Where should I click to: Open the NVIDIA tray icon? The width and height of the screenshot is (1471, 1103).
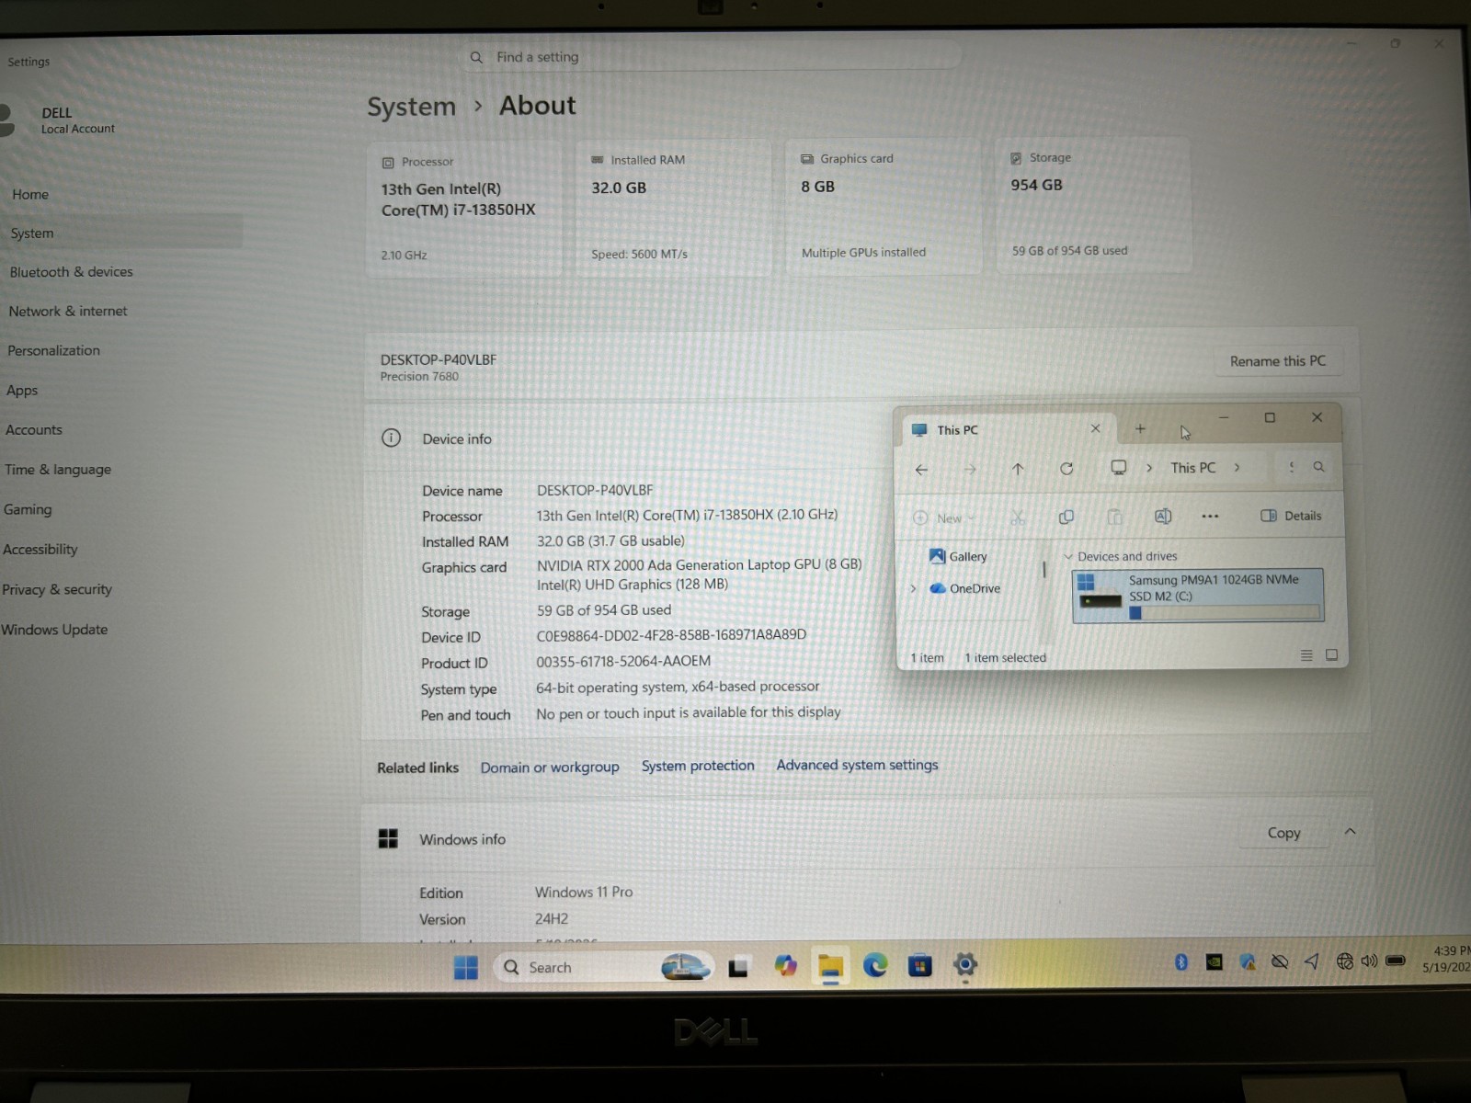tap(1214, 962)
